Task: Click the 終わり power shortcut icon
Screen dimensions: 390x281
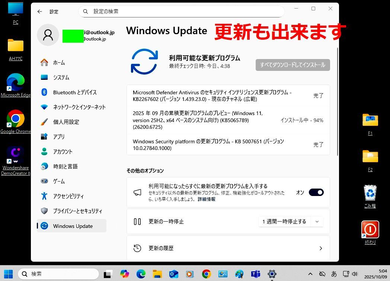Action: 370,232
